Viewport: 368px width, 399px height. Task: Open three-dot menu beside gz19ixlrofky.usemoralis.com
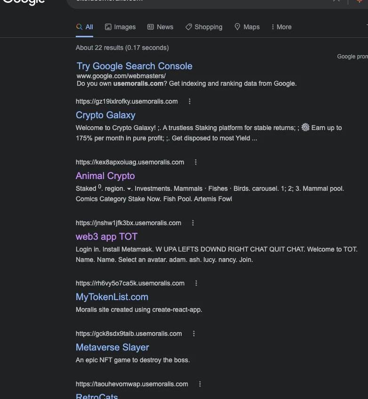click(190, 101)
